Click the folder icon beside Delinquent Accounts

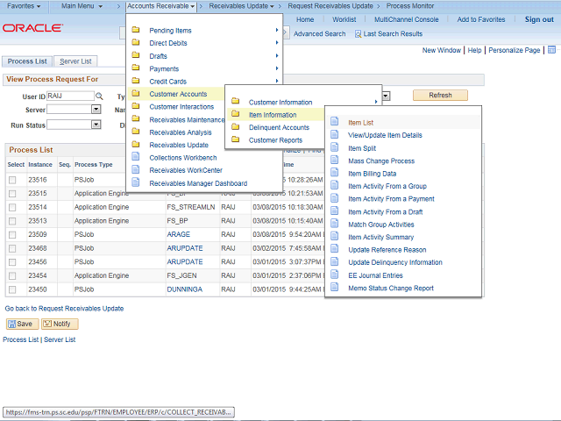(236, 127)
